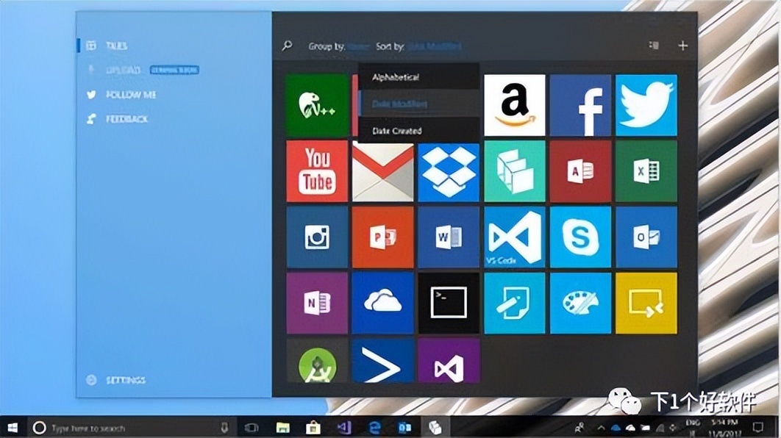Open the Skype tile

[x=580, y=237]
